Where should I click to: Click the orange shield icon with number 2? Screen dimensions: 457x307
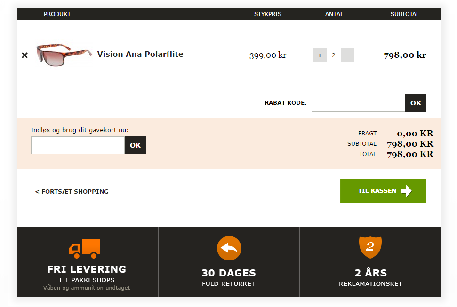click(370, 247)
